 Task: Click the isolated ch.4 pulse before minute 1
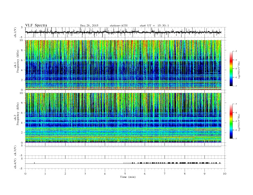(34, 163)
